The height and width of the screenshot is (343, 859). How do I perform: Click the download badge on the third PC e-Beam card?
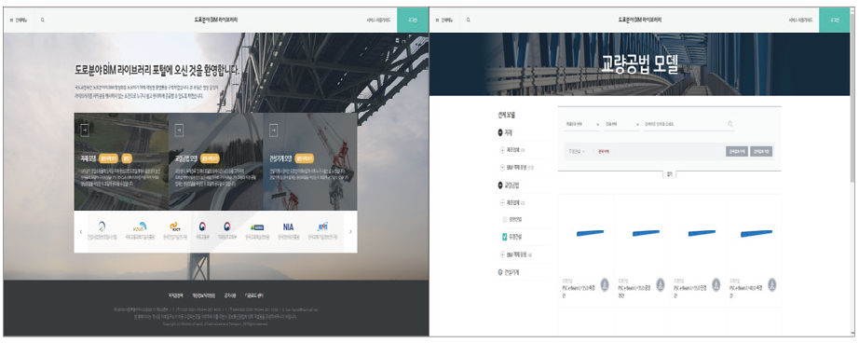[716, 284]
